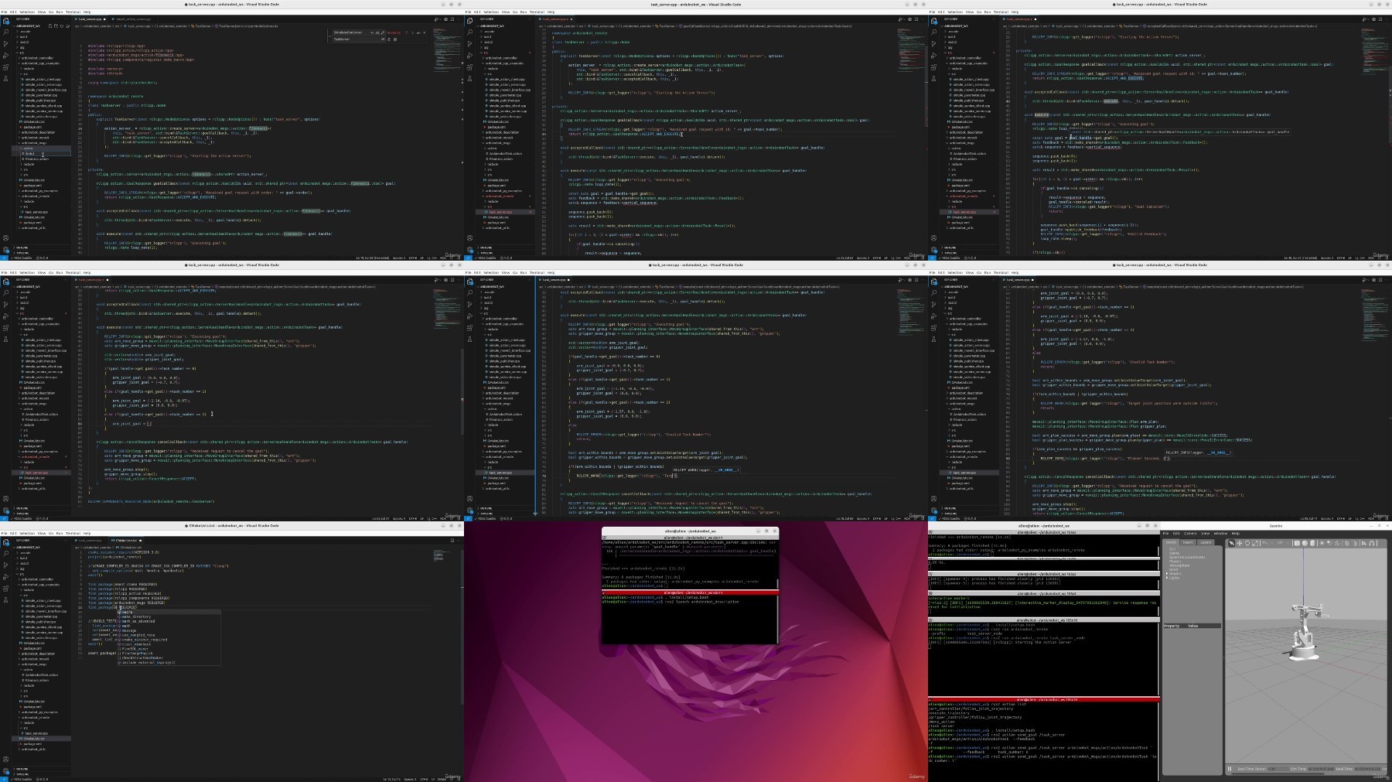Switch to the Layers tab in Gazebo
The width and height of the screenshot is (1392, 782).
point(1206,542)
